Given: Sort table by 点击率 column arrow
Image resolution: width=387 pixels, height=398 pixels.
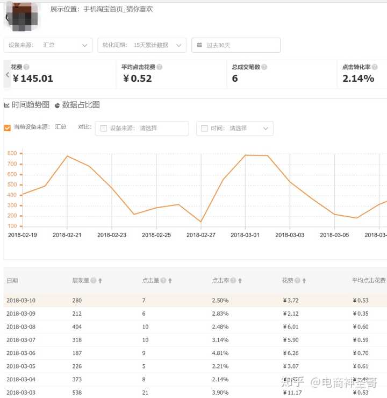Looking at the screenshot, I should pos(240,281).
